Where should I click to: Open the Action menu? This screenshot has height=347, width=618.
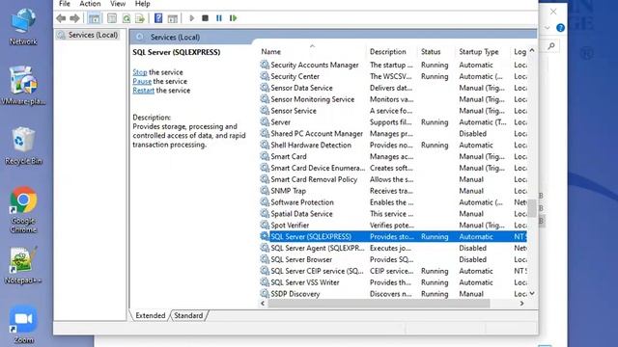[x=90, y=4]
